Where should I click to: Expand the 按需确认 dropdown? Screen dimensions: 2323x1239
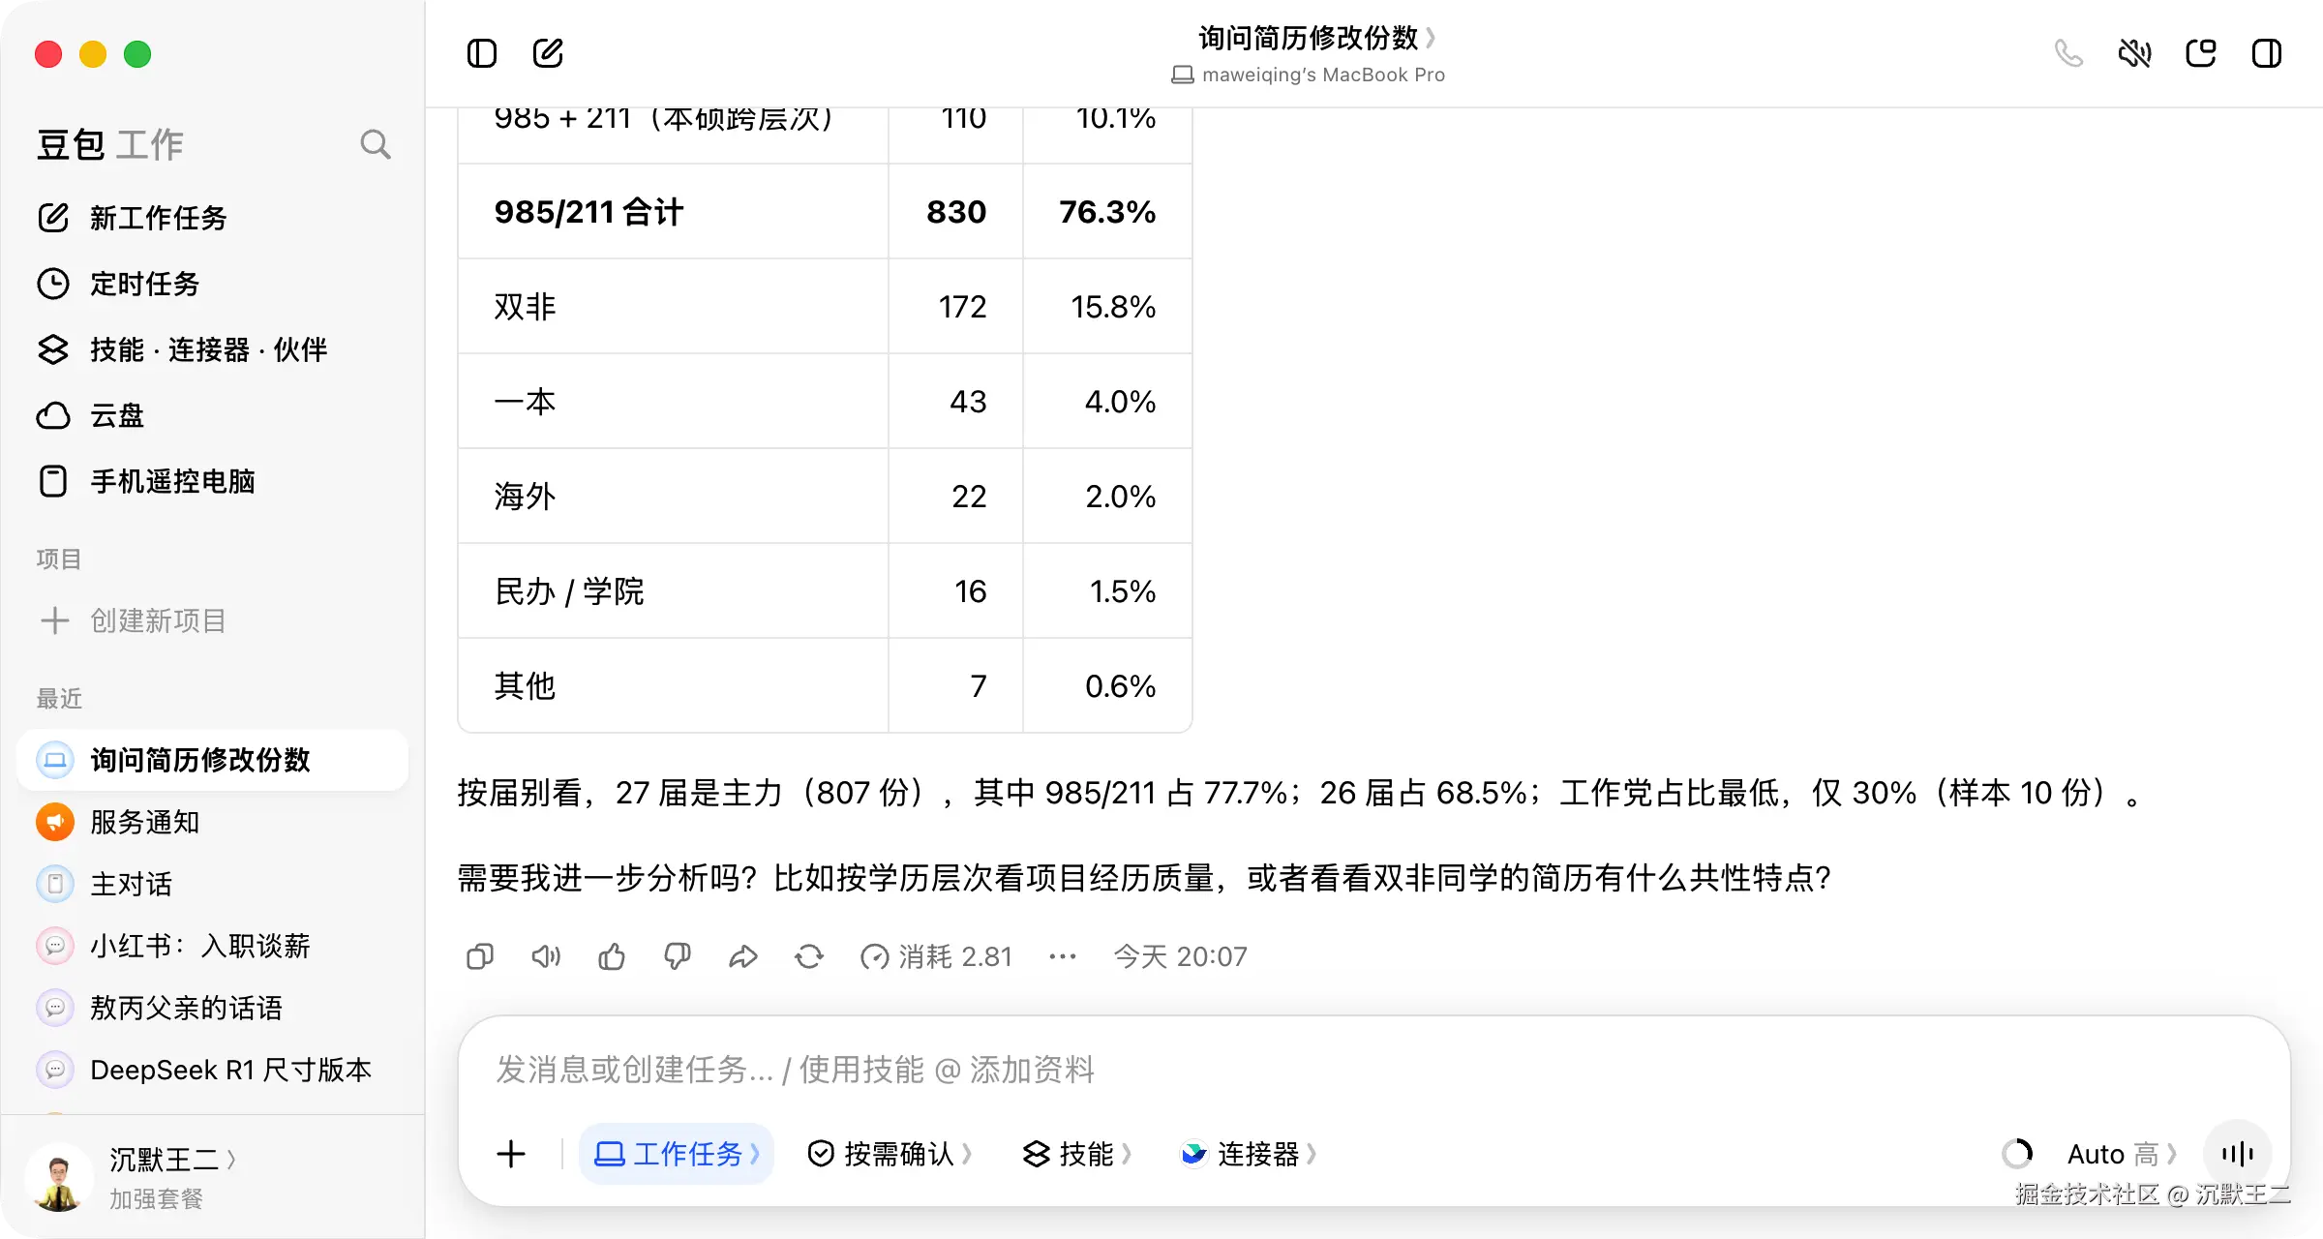pos(890,1154)
